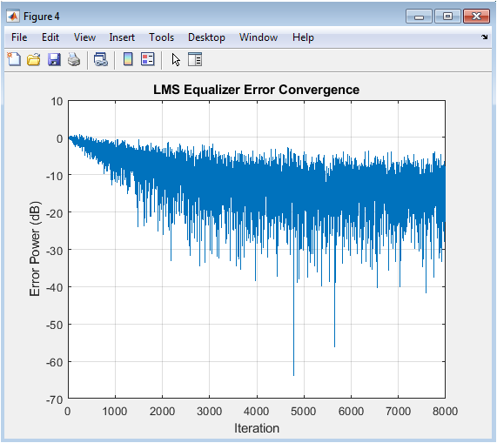
Task: Toggle the Edit Plot arrow tool
Action: pos(176,59)
